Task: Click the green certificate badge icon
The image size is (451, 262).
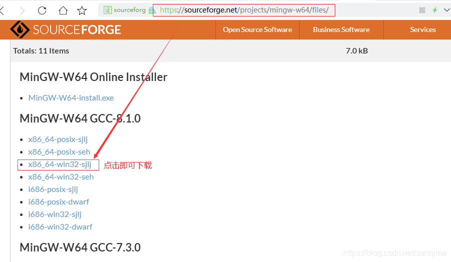Action: click(x=108, y=10)
